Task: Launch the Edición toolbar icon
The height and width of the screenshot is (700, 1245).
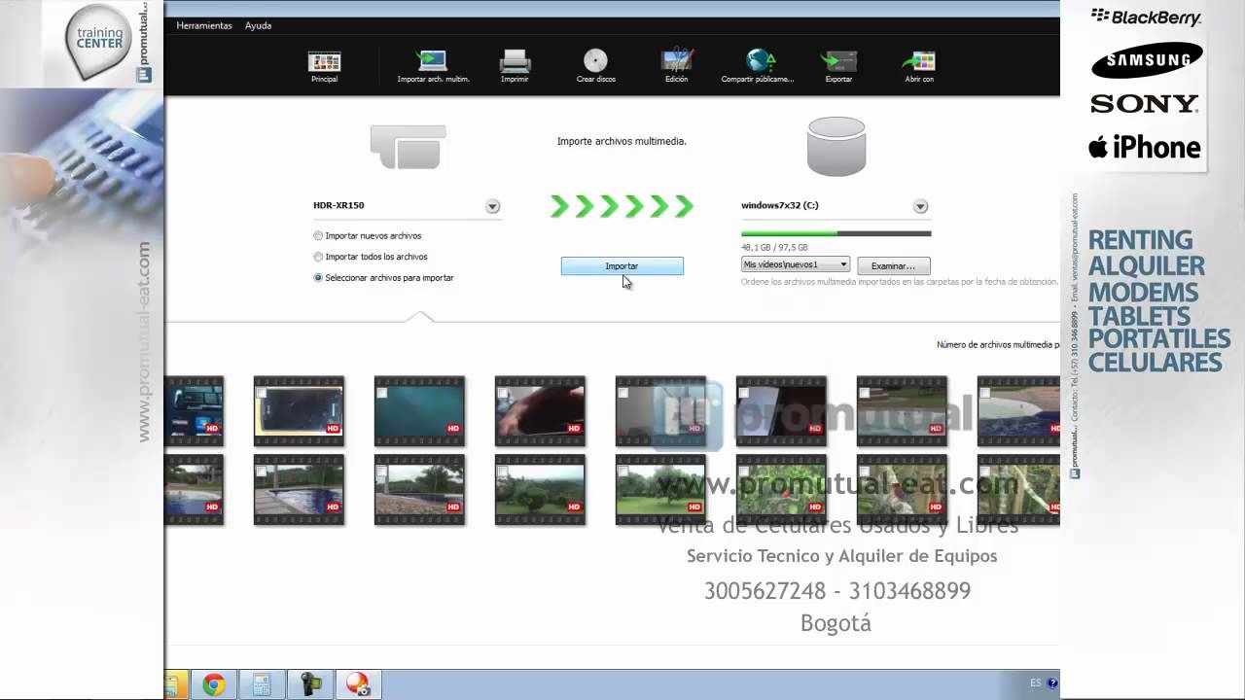Action: (x=676, y=66)
